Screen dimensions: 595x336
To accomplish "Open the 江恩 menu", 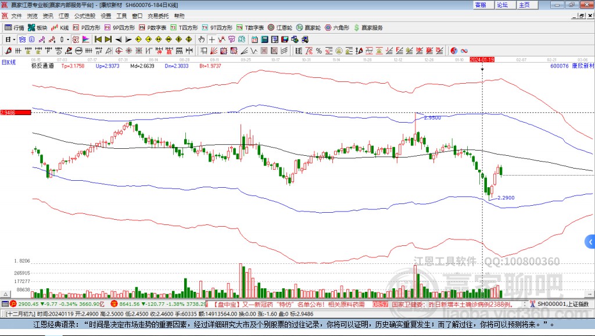I will (64, 16).
